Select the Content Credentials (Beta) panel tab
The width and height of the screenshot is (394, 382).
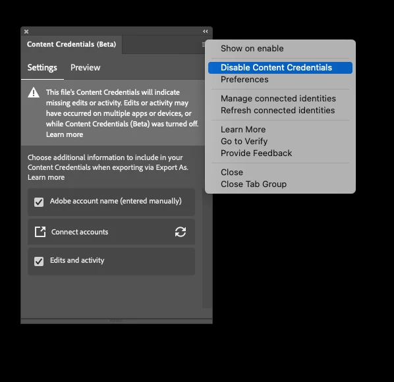click(x=72, y=44)
